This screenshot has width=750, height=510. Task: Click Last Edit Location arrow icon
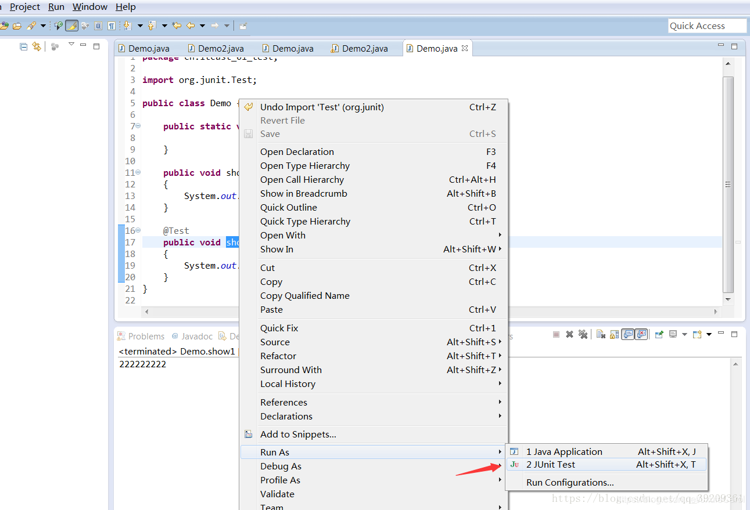coord(177,26)
